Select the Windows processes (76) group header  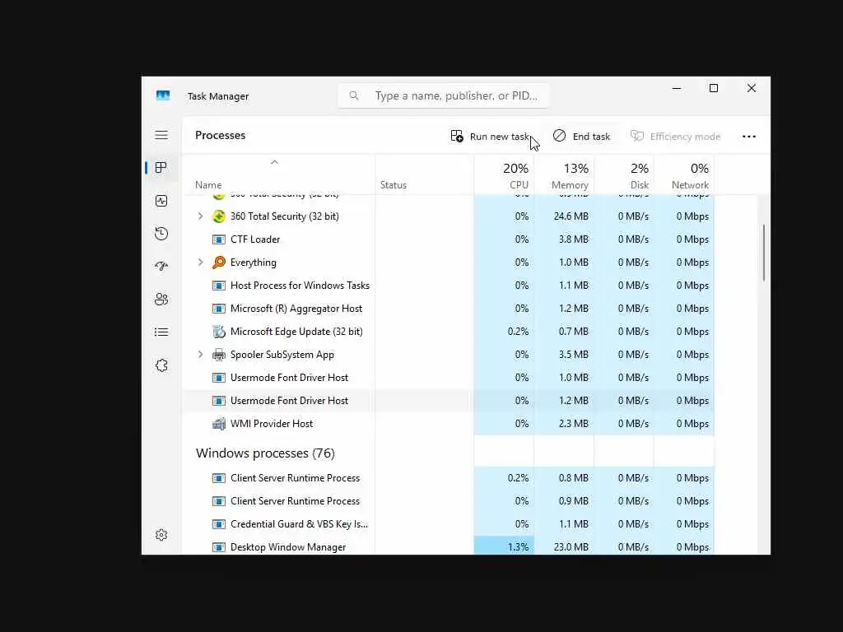(265, 453)
